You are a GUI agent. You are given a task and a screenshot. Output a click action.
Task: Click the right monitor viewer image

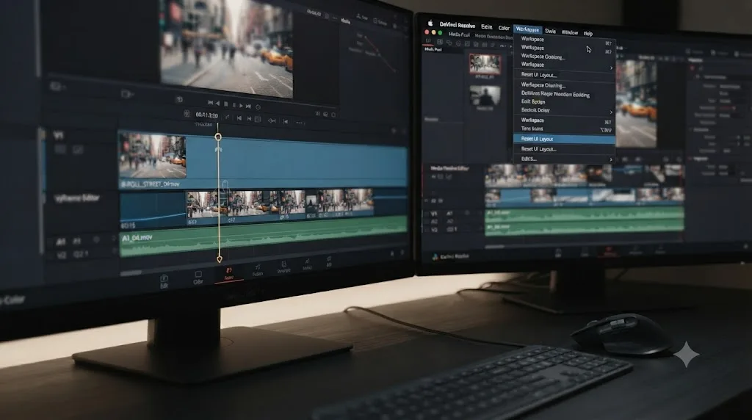636,103
